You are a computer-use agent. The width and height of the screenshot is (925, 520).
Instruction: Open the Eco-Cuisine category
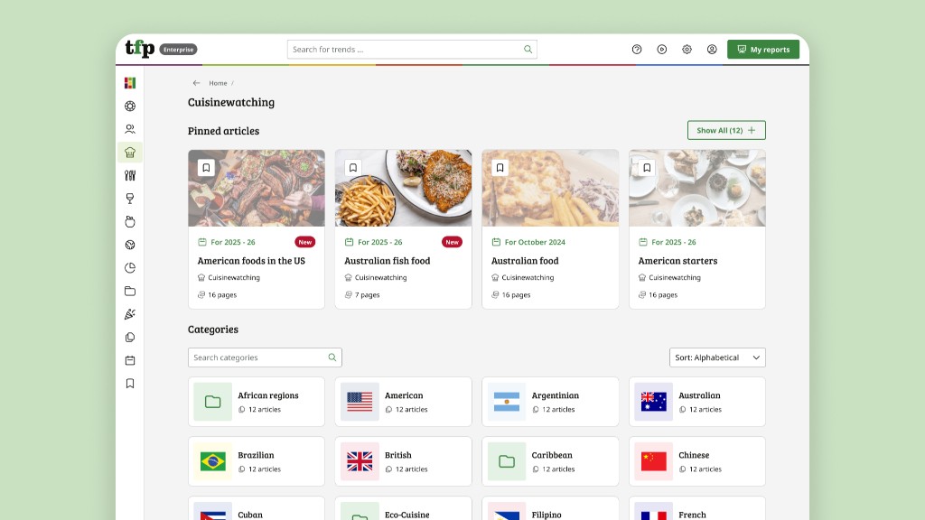(404, 509)
